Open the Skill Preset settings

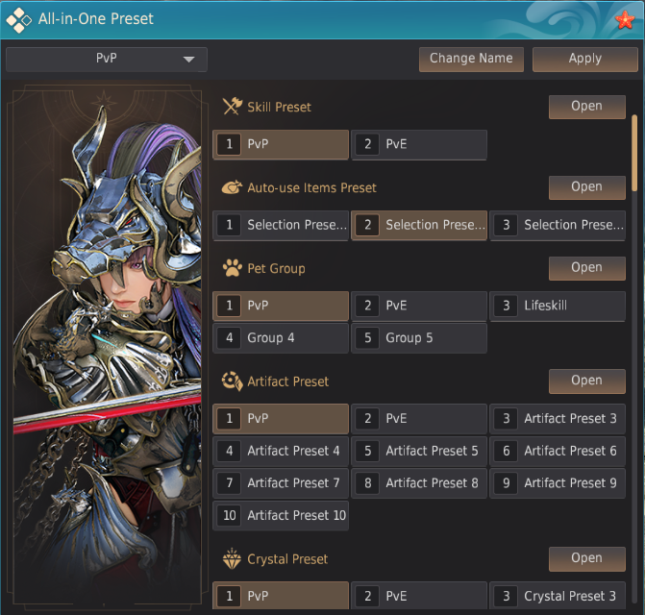586,107
